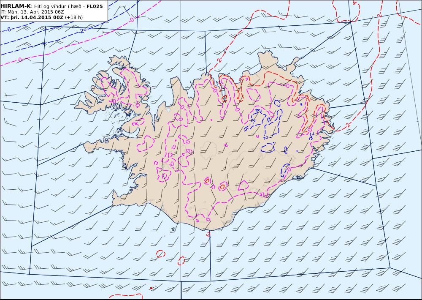
Task: Click the blue "-2" label on the dashed blue contour
Action: (x=81, y=31)
